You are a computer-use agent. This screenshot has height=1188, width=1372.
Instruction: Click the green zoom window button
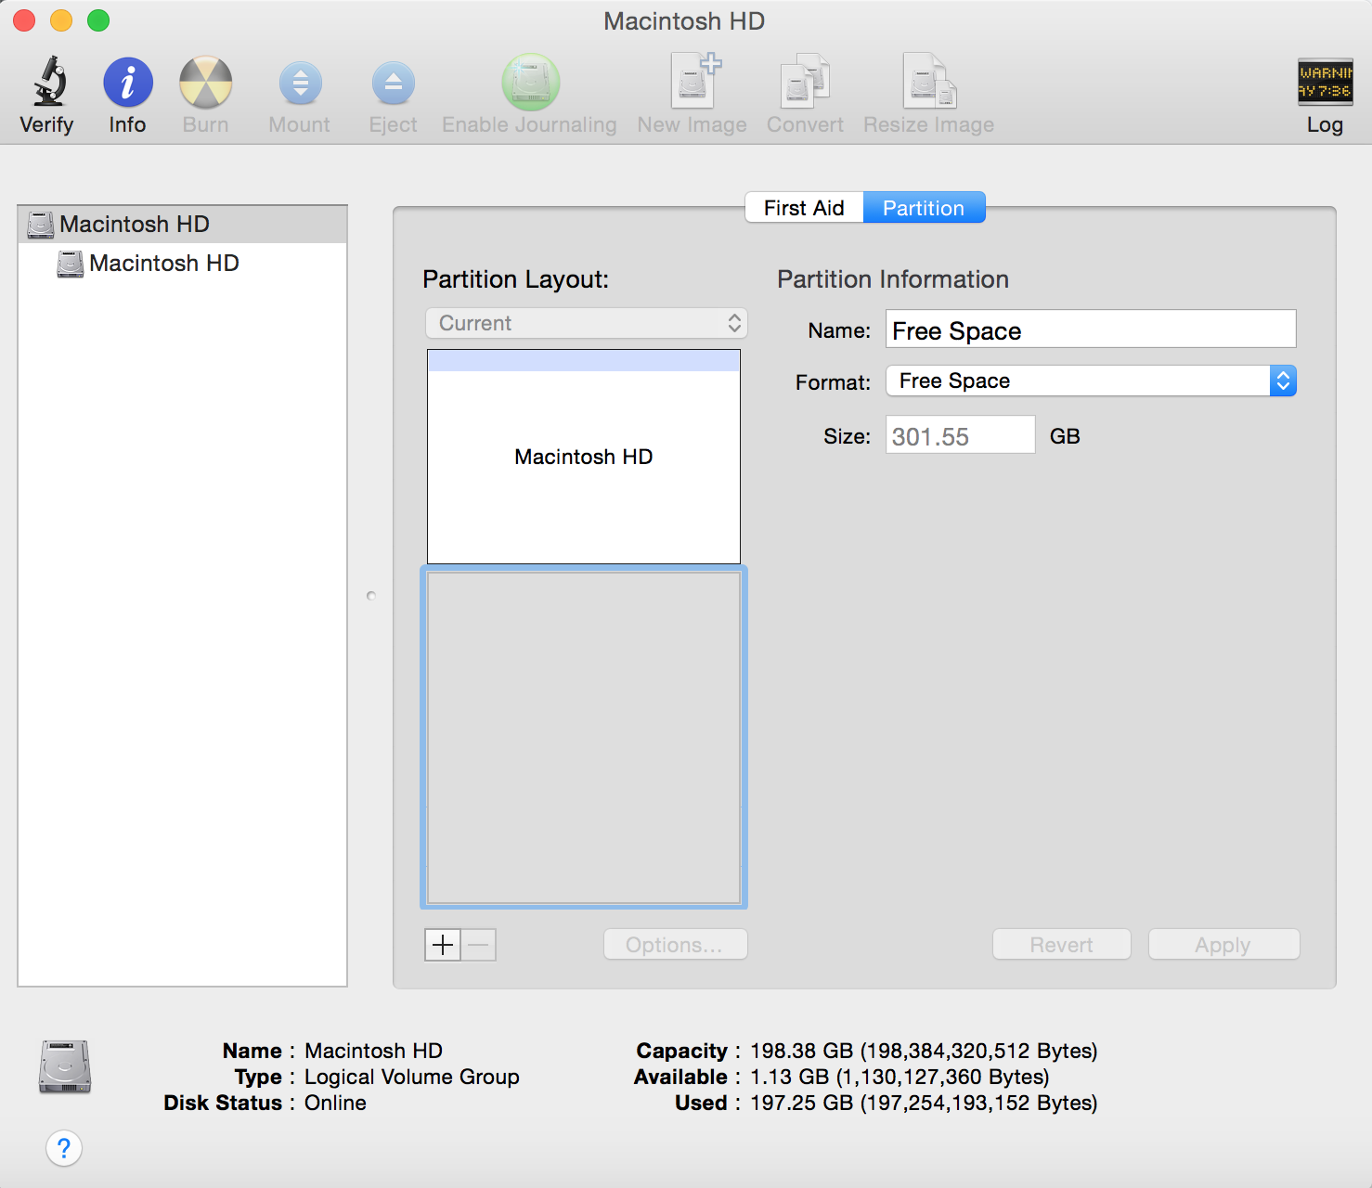pos(98,20)
